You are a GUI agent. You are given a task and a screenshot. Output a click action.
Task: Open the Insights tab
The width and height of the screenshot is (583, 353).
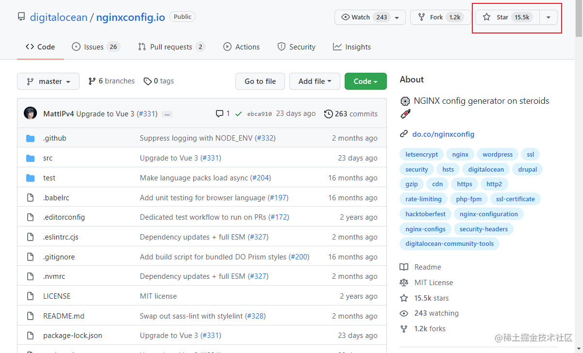[x=352, y=47]
